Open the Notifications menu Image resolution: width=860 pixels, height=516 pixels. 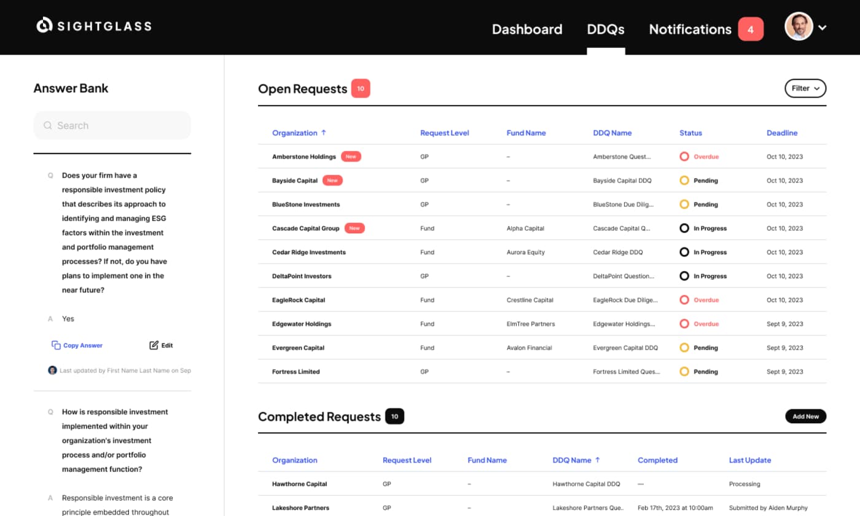690,29
